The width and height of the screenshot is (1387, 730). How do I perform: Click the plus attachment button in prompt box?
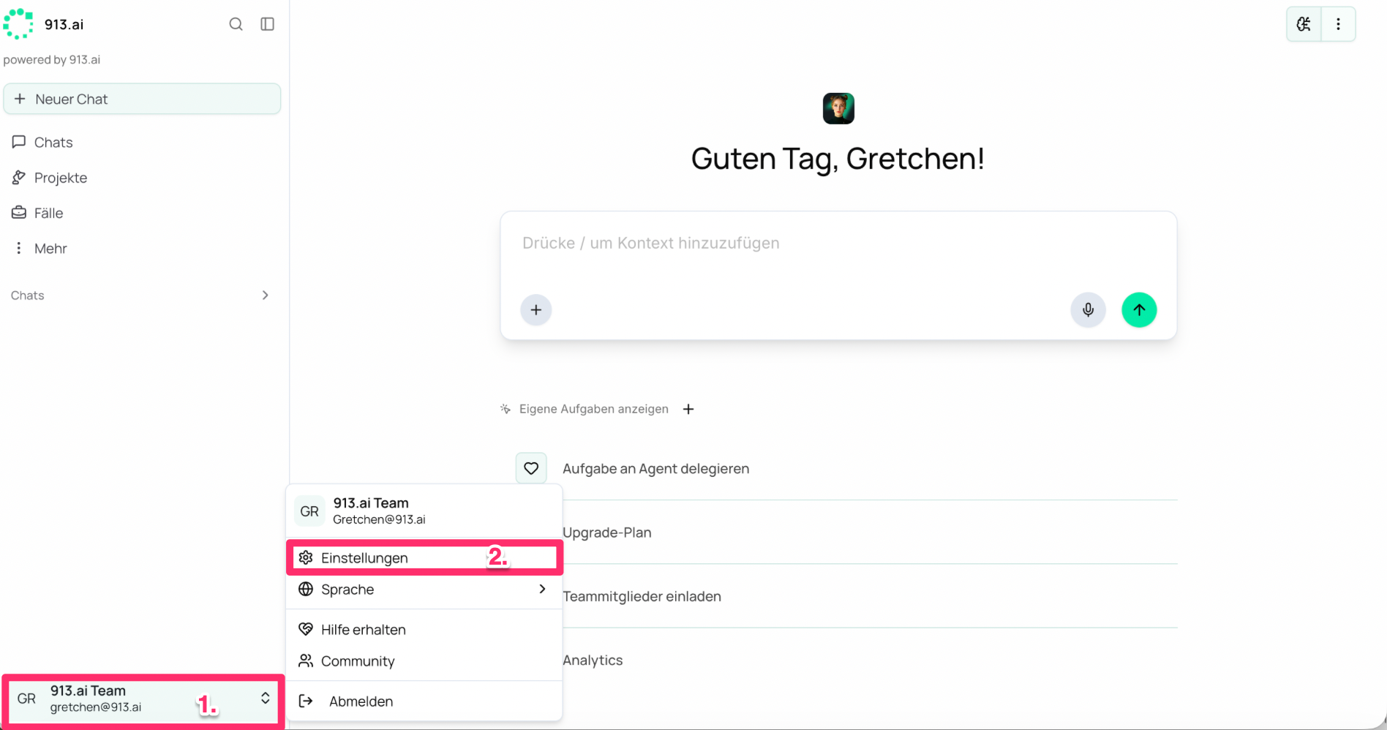click(x=536, y=309)
